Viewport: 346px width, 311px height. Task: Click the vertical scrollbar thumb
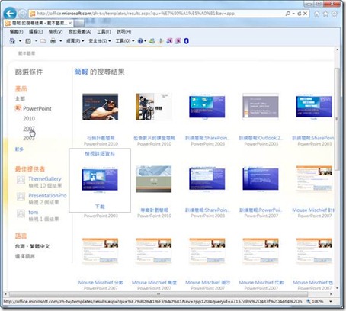[337, 120]
